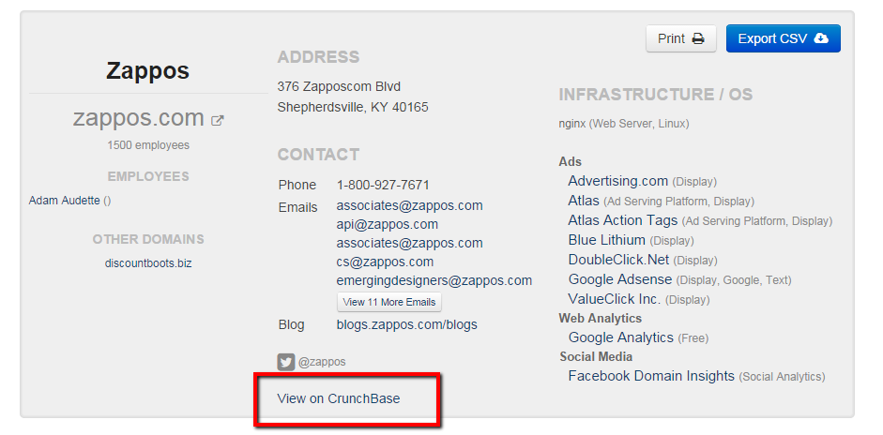Click emergingdesigners@zappos.com email

[x=434, y=280]
